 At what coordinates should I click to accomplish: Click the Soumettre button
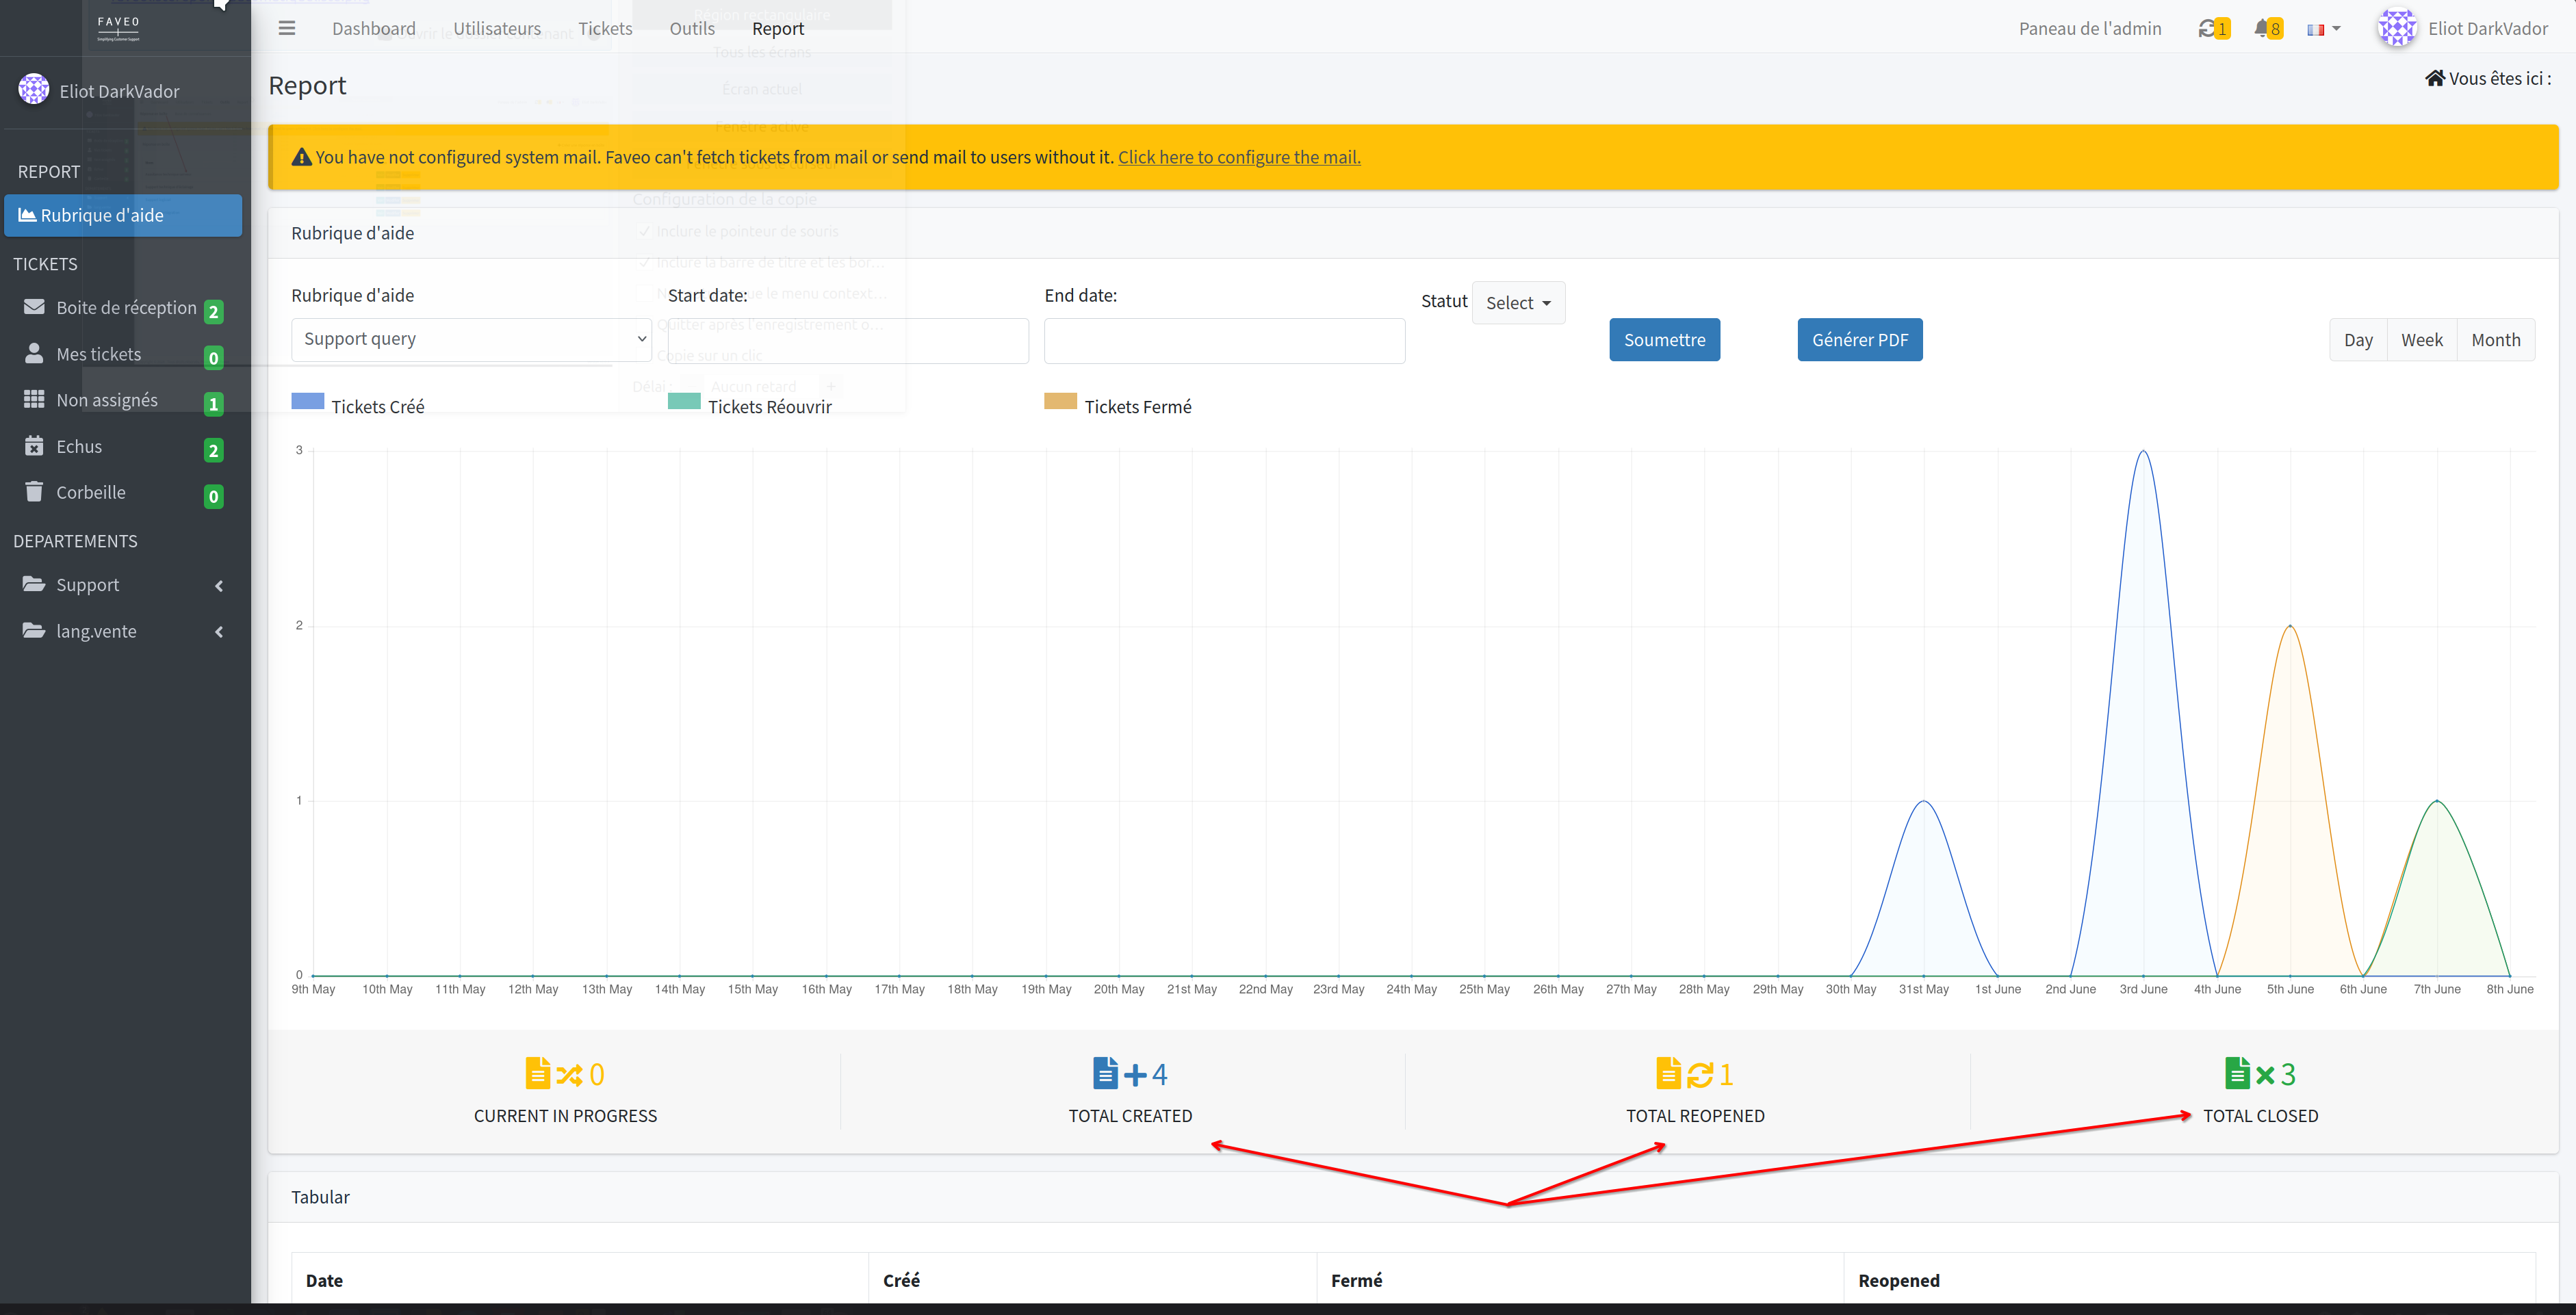click(1664, 340)
